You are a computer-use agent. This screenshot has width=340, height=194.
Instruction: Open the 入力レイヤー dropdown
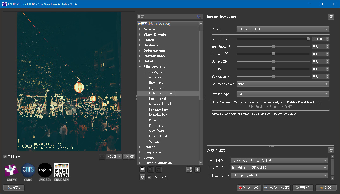click(x=279, y=160)
